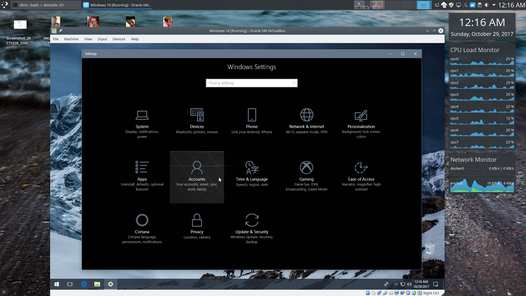Image resolution: width=526 pixels, height=296 pixels.
Task: Open the VirtualBox Machine menu
Action: pos(71,39)
